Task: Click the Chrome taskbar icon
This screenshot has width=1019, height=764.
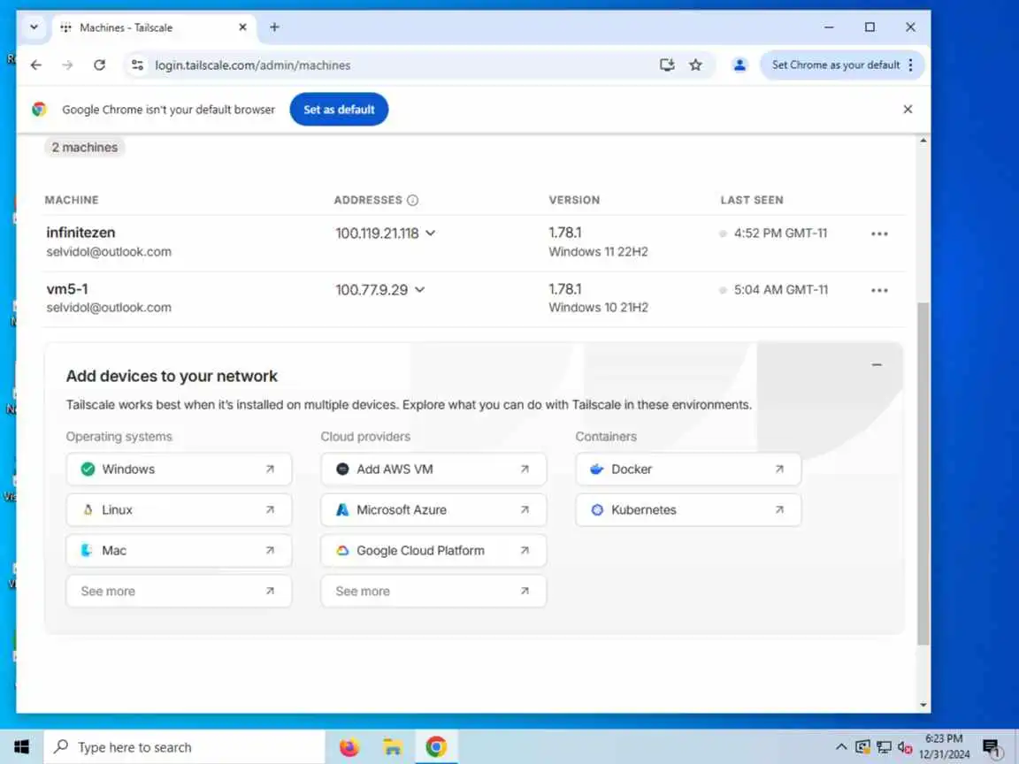Action: point(436,747)
